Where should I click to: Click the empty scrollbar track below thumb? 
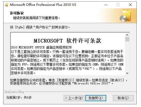click(127, 56)
